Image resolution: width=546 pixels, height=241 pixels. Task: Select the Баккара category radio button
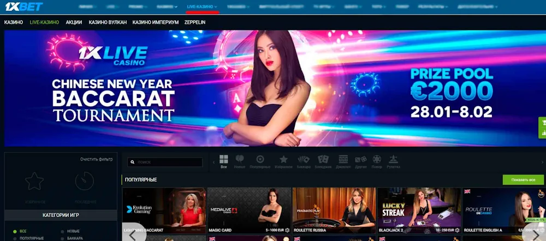click(x=62, y=238)
